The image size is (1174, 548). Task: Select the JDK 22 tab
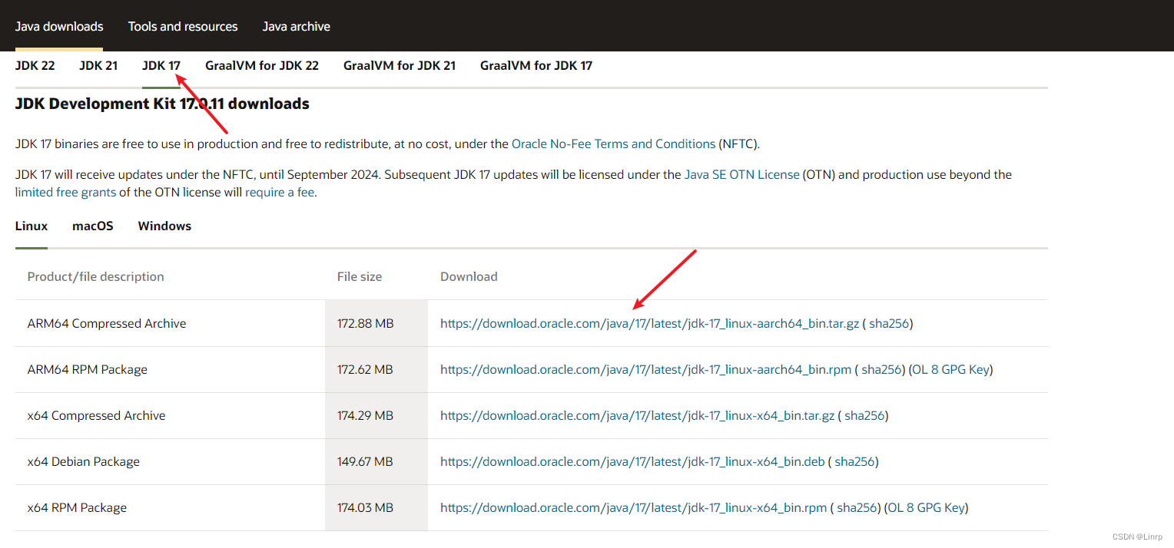click(35, 65)
